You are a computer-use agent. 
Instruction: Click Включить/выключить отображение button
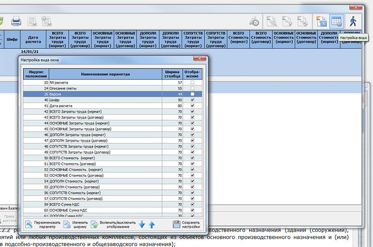coord(114,224)
